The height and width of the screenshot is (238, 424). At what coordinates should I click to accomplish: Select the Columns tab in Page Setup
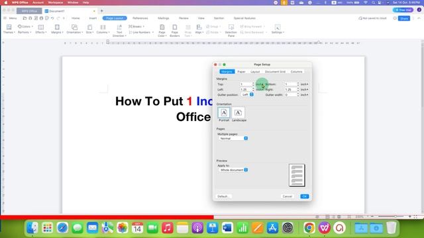(x=296, y=72)
